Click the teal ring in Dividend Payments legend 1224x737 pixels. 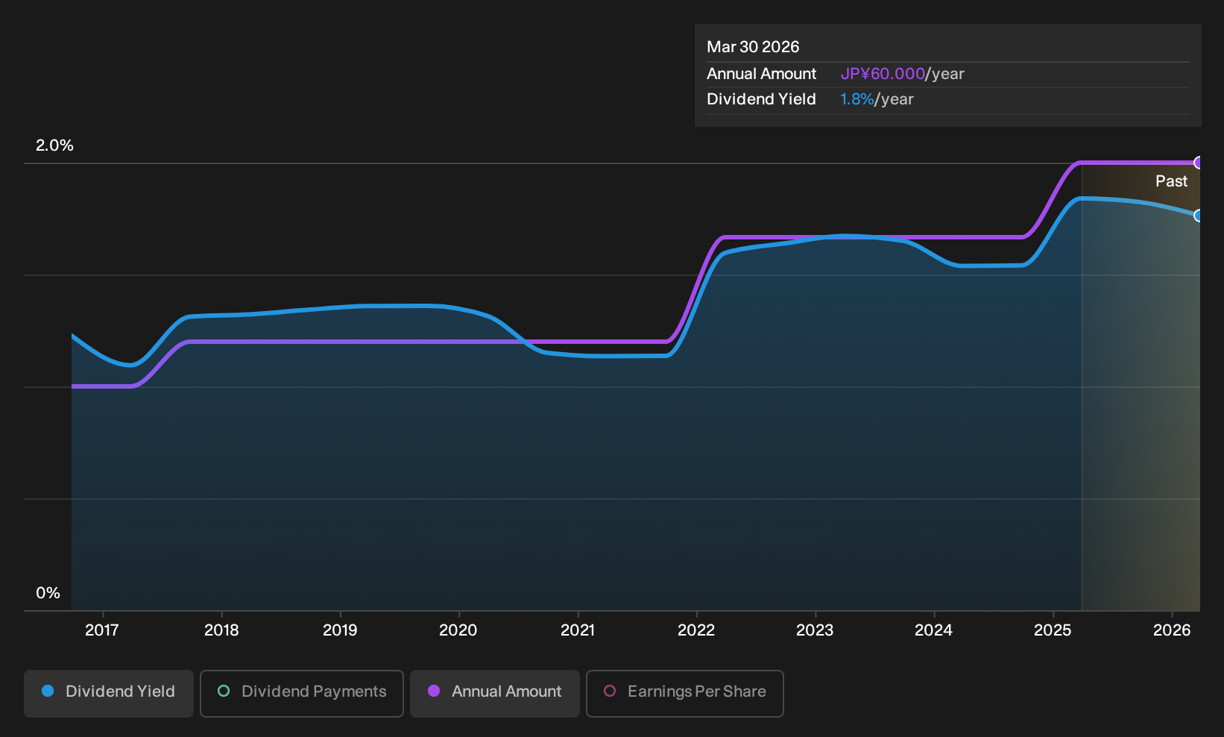pos(224,691)
